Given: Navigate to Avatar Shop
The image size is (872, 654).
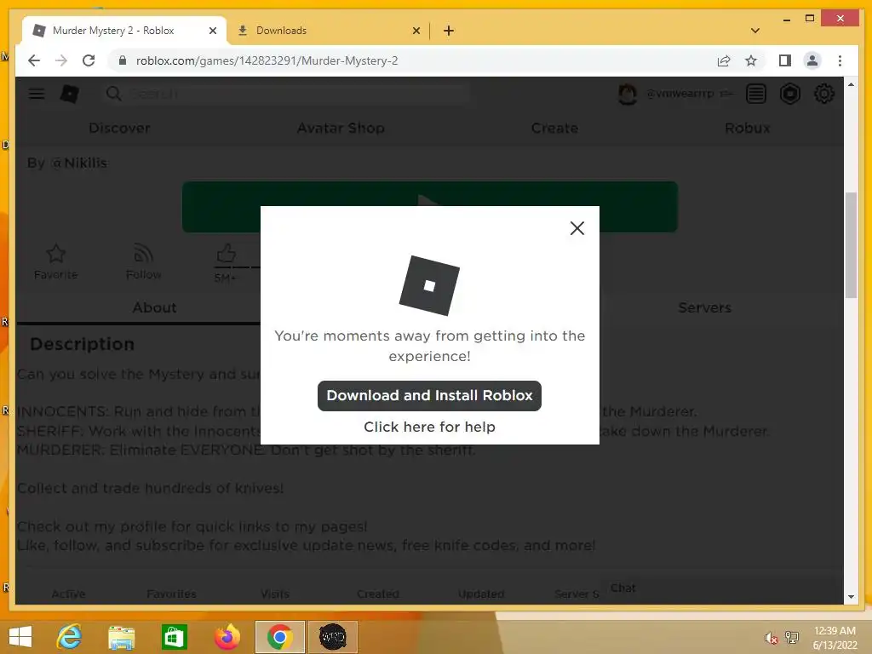Looking at the screenshot, I should (x=341, y=128).
